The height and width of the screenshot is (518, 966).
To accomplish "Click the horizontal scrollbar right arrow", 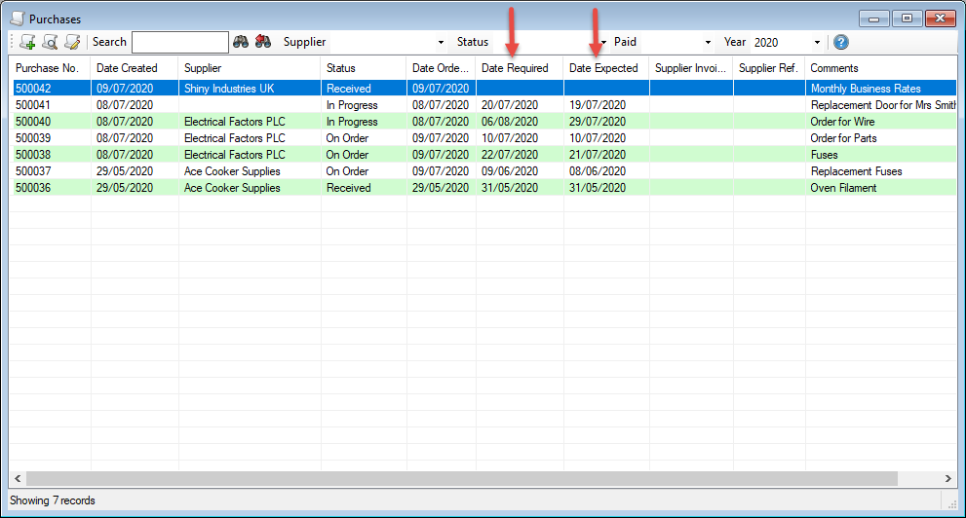I will [x=949, y=479].
